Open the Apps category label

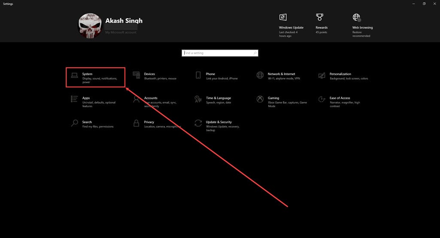coord(86,98)
